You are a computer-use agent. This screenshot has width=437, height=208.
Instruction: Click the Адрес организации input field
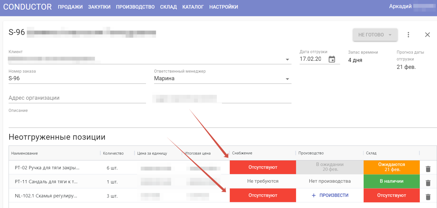[77, 98]
